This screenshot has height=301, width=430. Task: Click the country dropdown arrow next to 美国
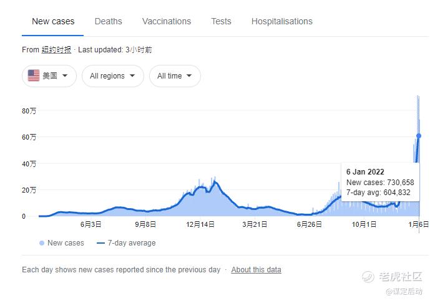click(65, 75)
